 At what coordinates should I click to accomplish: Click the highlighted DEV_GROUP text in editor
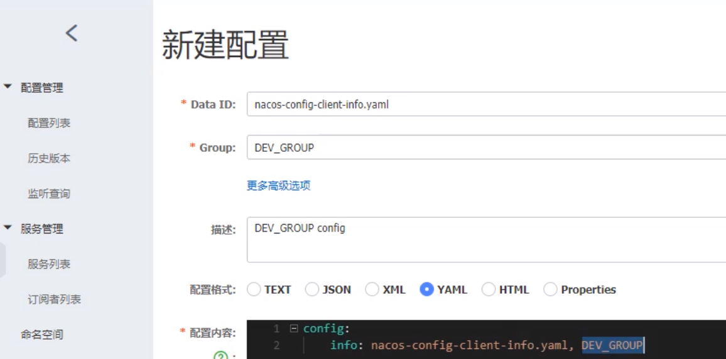612,345
